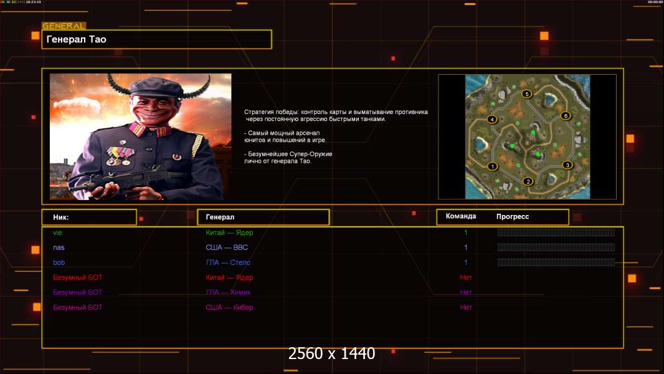Click start position 3 on the minimap
664x374 pixels.
567,165
